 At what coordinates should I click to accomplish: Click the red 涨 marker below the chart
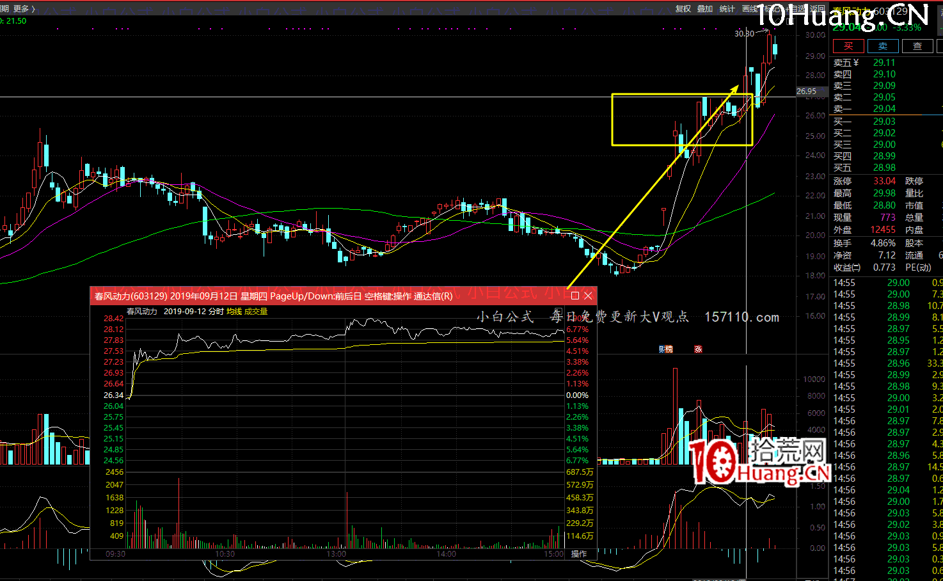tap(698, 349)
